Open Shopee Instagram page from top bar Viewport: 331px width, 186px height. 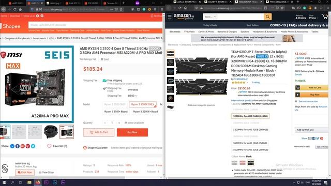(42, 16)
